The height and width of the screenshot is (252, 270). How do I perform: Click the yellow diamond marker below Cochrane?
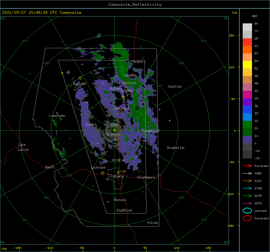click(x=103, y=173)
